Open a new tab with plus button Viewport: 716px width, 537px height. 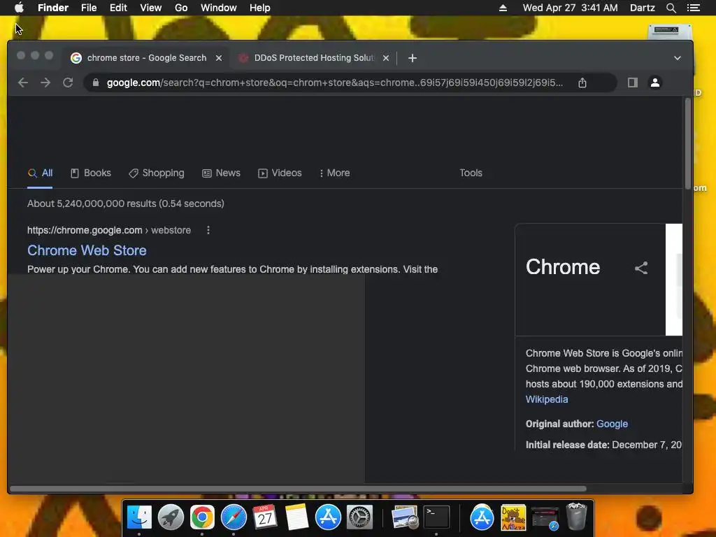[413, 58]
